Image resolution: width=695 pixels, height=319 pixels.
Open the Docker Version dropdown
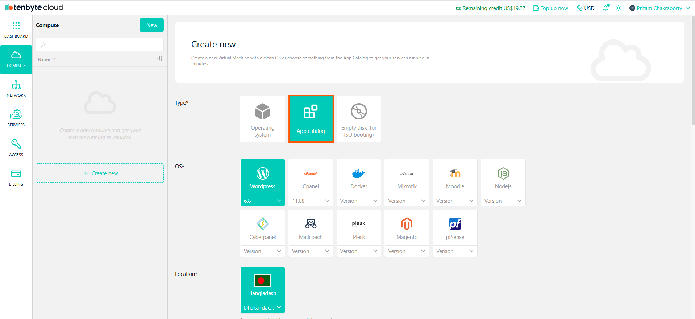(x=359, y=201)
